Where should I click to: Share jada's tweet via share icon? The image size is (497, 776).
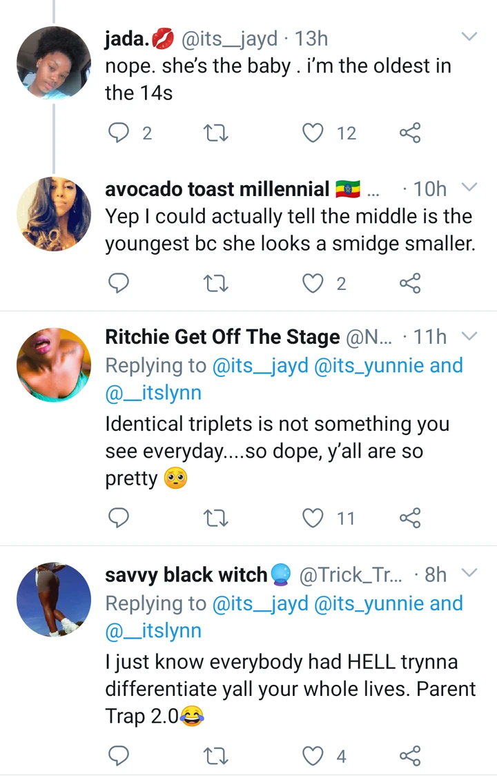(x=410, y=133)
